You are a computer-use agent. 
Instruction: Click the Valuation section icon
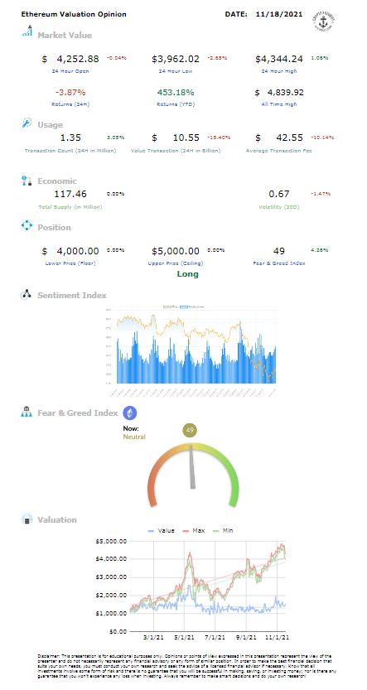pyautogui.click(x=27, y=519)
